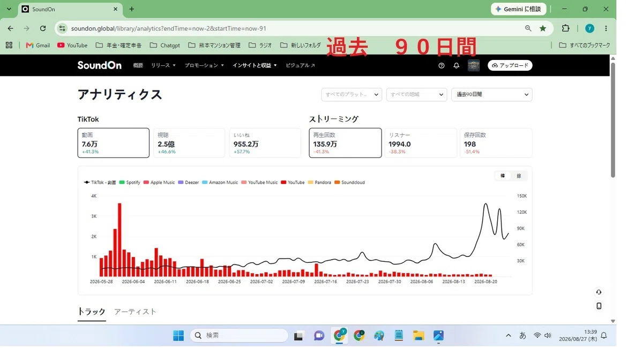
Task: Open the すべての地域 region dropdown
Action: point(416,94)
